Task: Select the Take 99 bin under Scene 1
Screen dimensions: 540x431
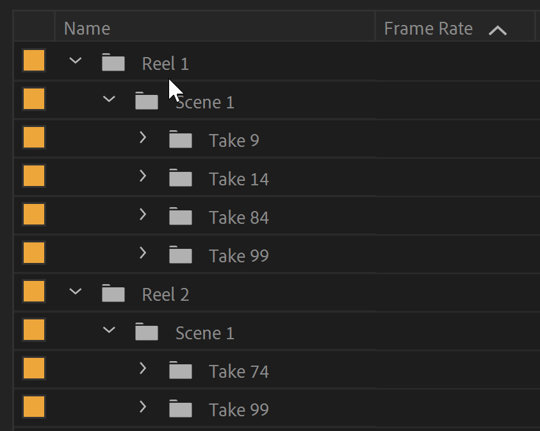Action: point(238,255)
